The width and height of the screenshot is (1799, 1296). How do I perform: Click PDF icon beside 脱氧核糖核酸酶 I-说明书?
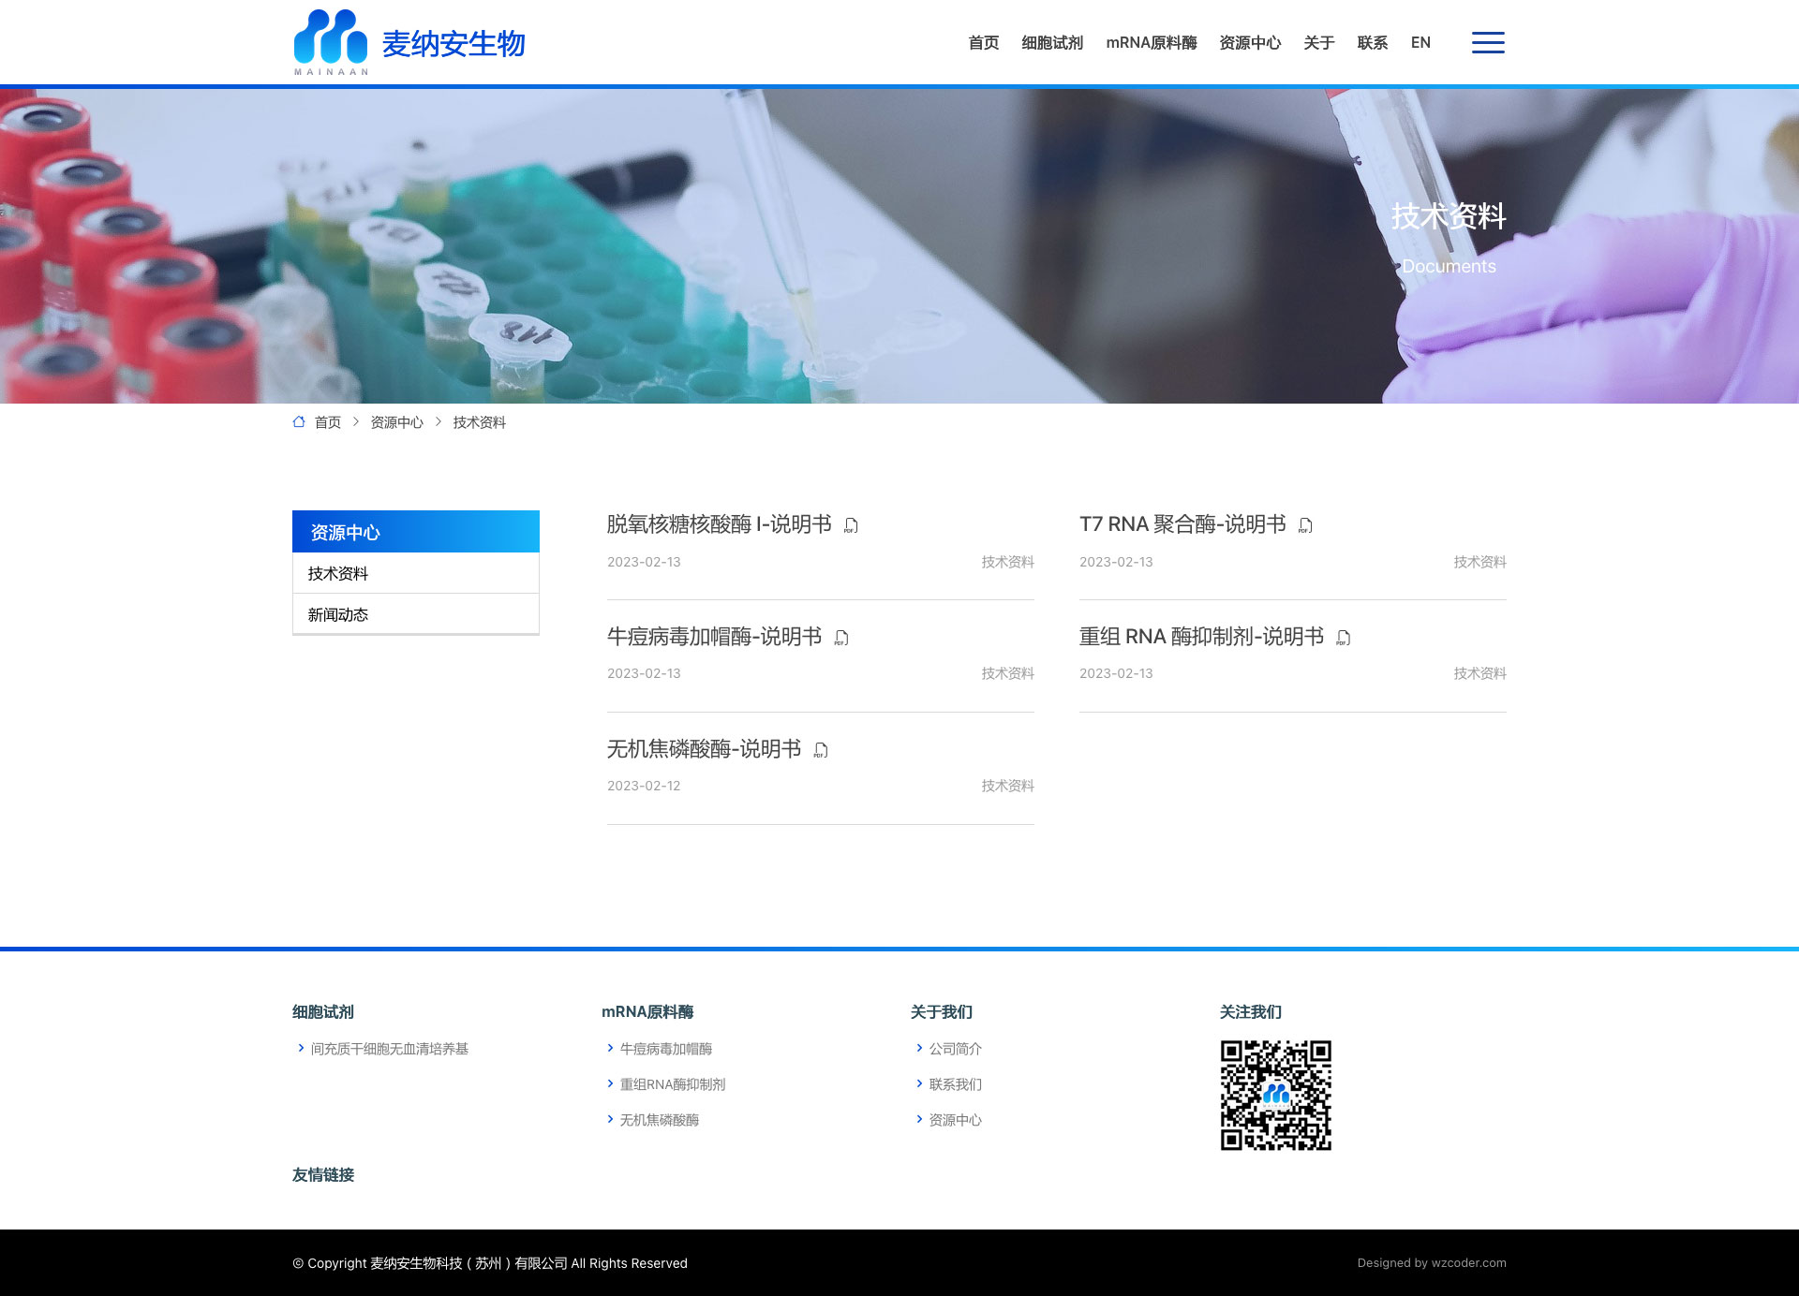851,525
